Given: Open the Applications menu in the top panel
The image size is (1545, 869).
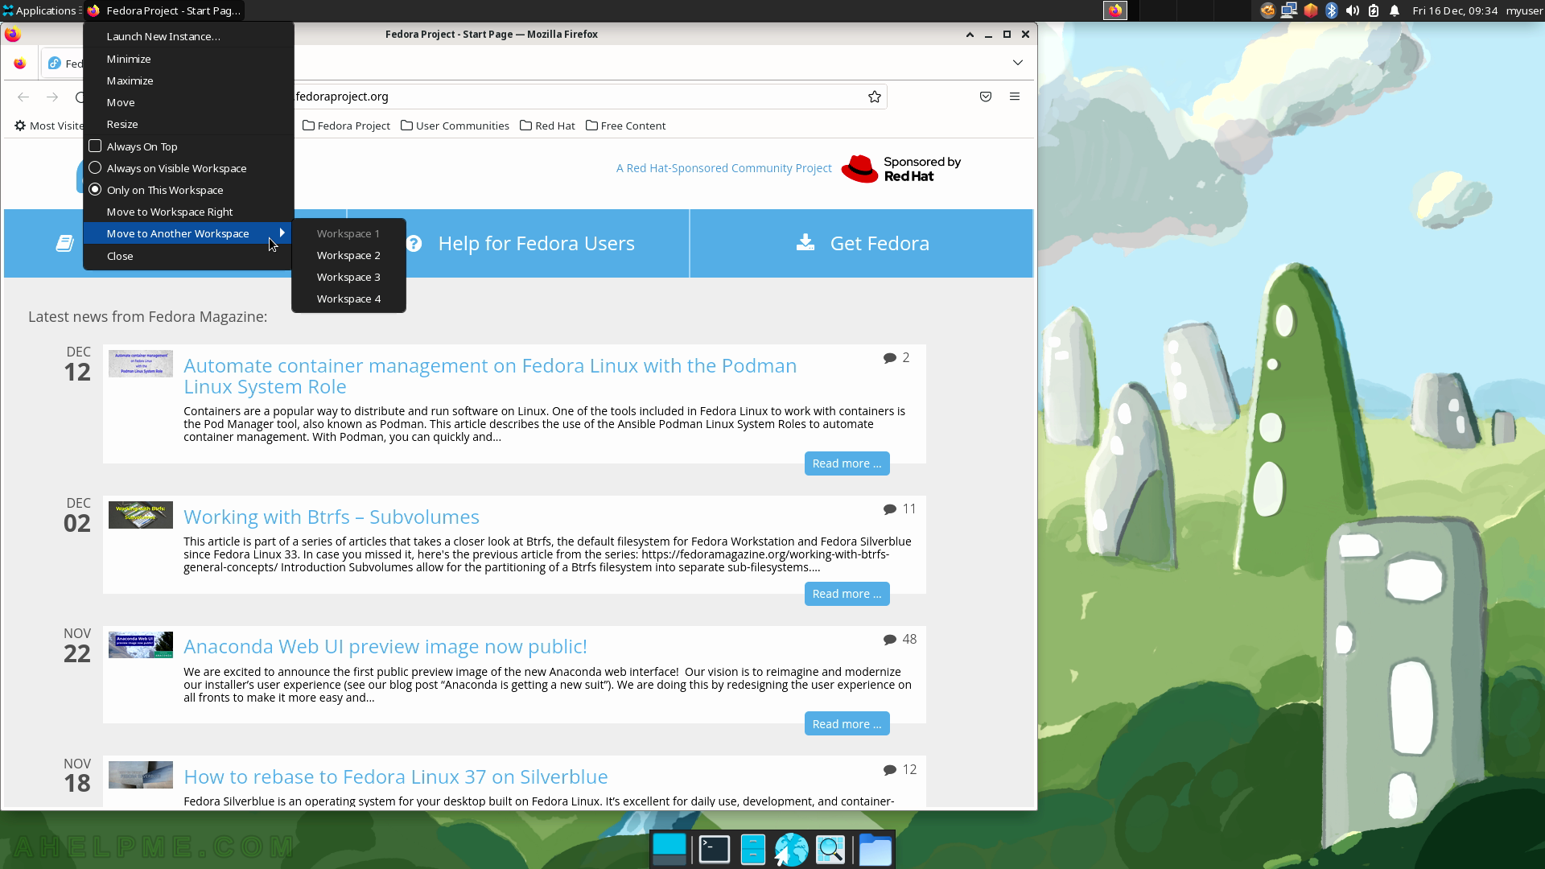Looking at the screenshot, I should (39, 10).
